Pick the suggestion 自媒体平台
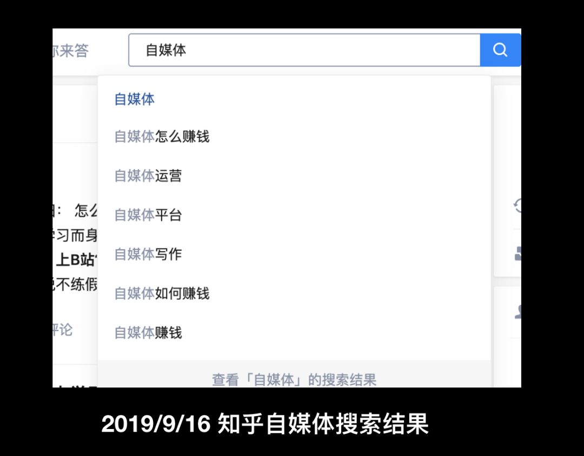Screen dimensions: 584x456 (147, 215)
